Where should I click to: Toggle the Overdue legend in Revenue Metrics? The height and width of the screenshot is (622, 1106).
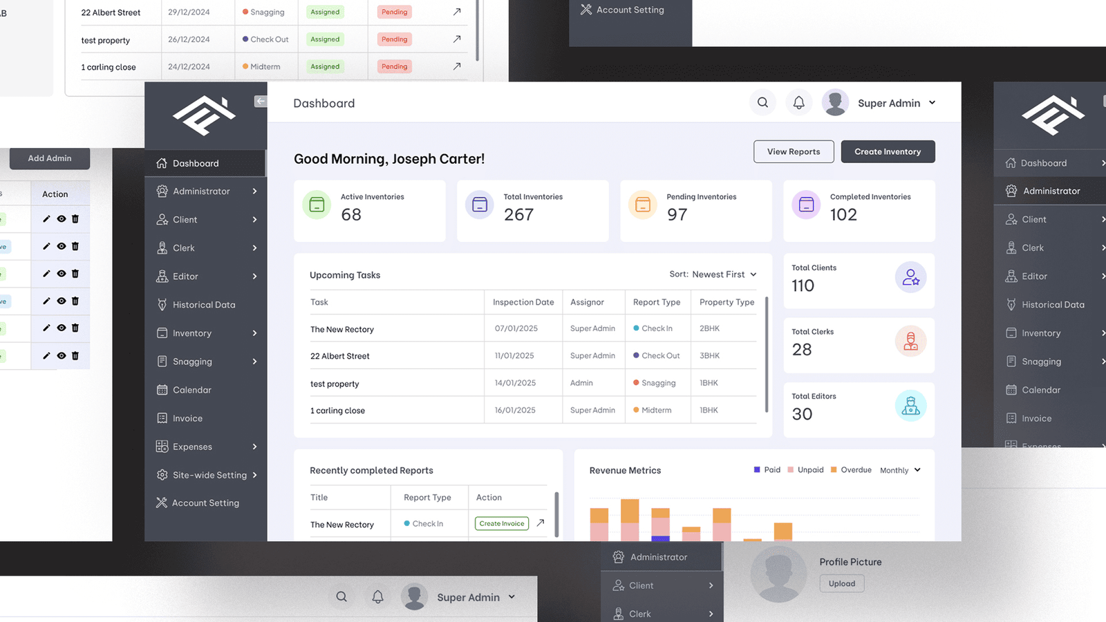point(850,470)
